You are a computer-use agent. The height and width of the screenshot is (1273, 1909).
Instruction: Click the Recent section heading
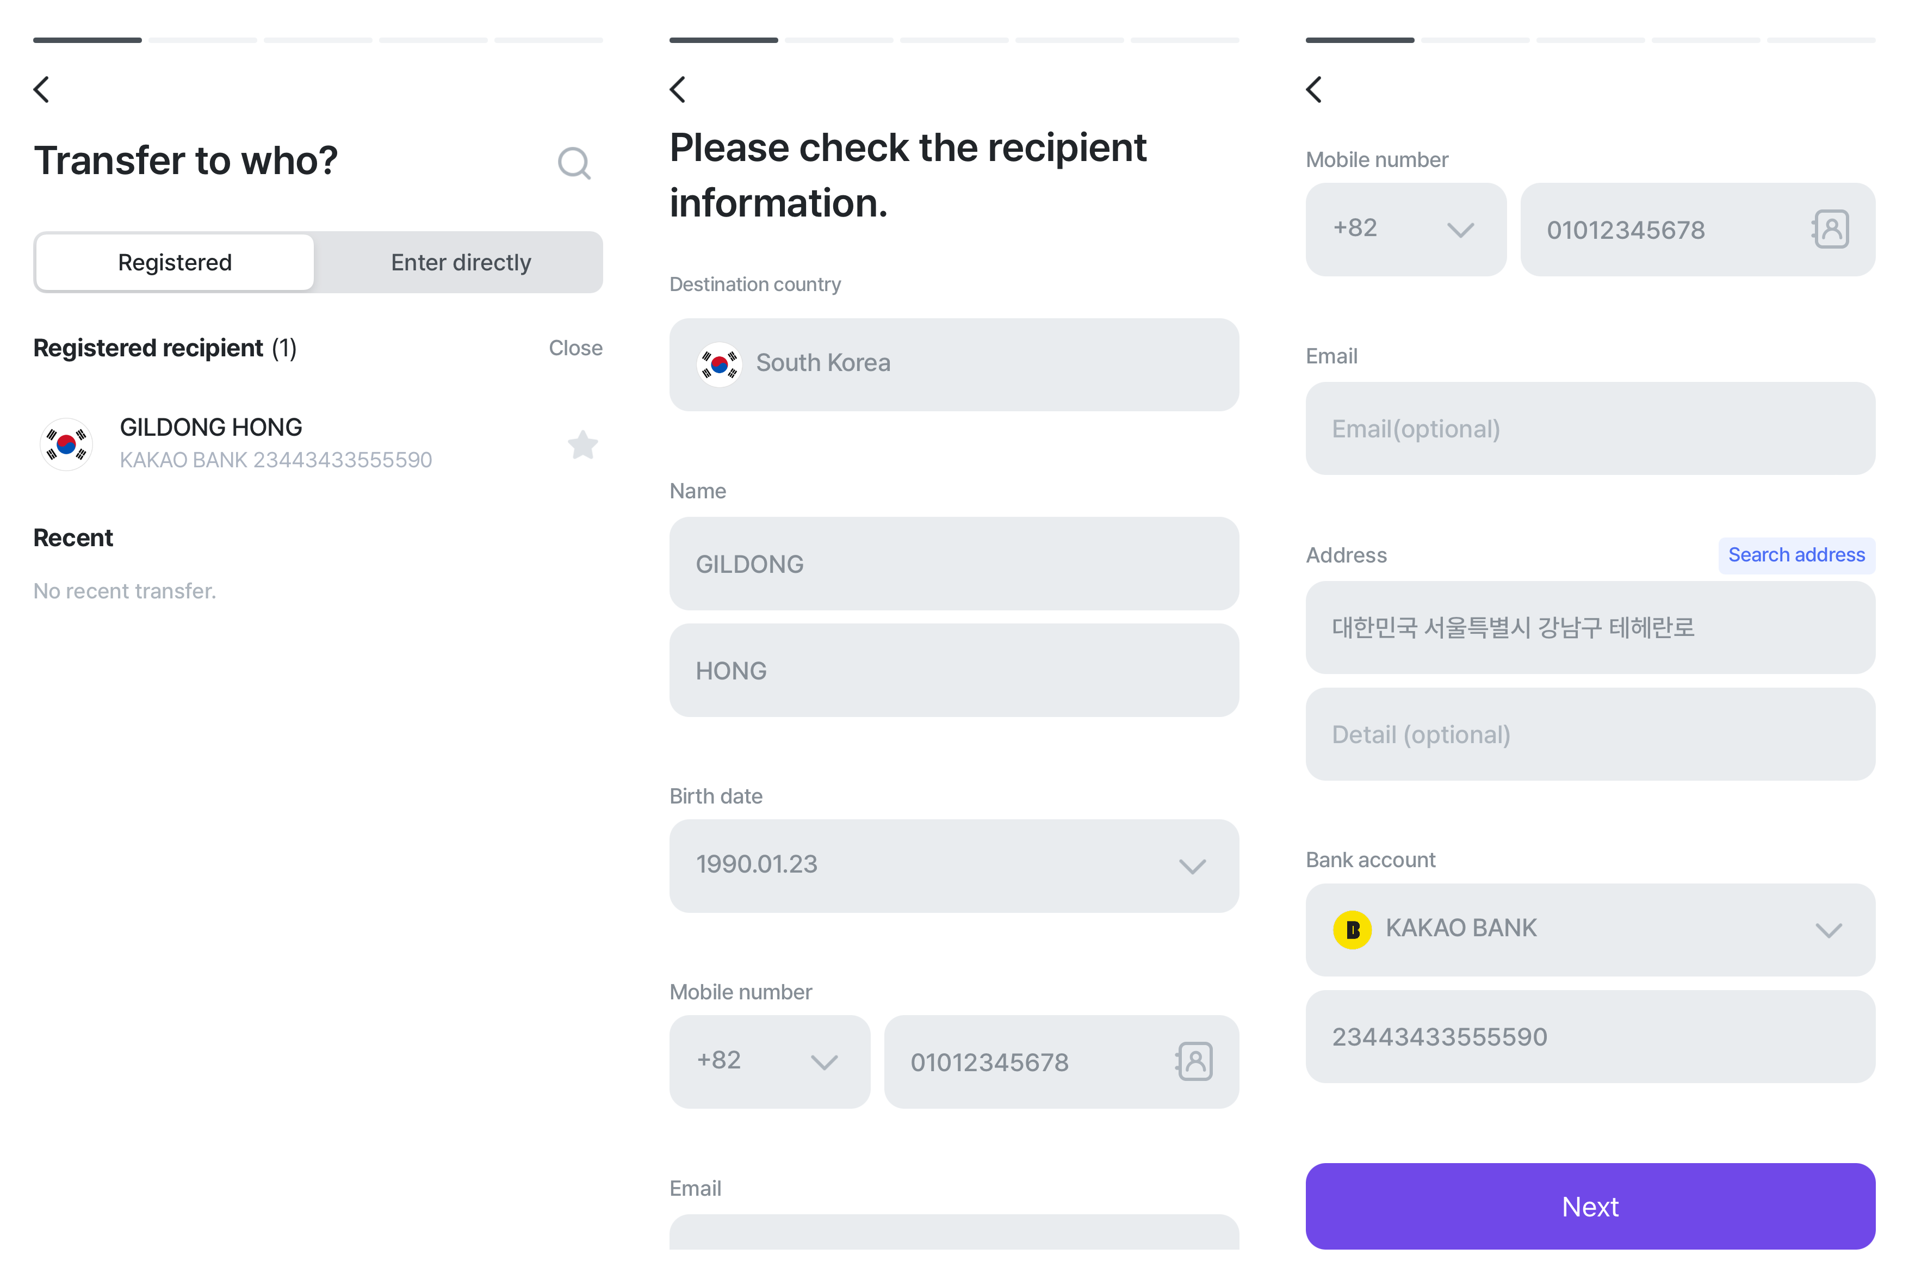click(73, 537)
